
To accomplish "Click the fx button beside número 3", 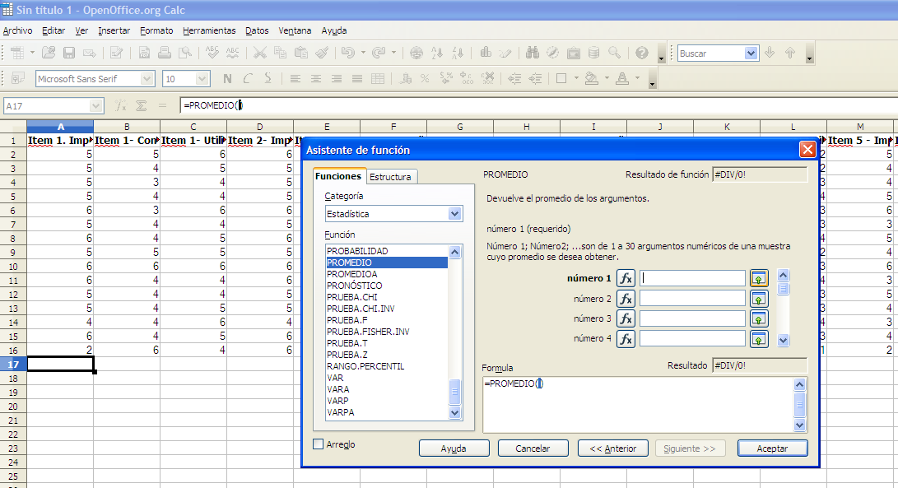I will pyautogui.click(x=626, y=318).
